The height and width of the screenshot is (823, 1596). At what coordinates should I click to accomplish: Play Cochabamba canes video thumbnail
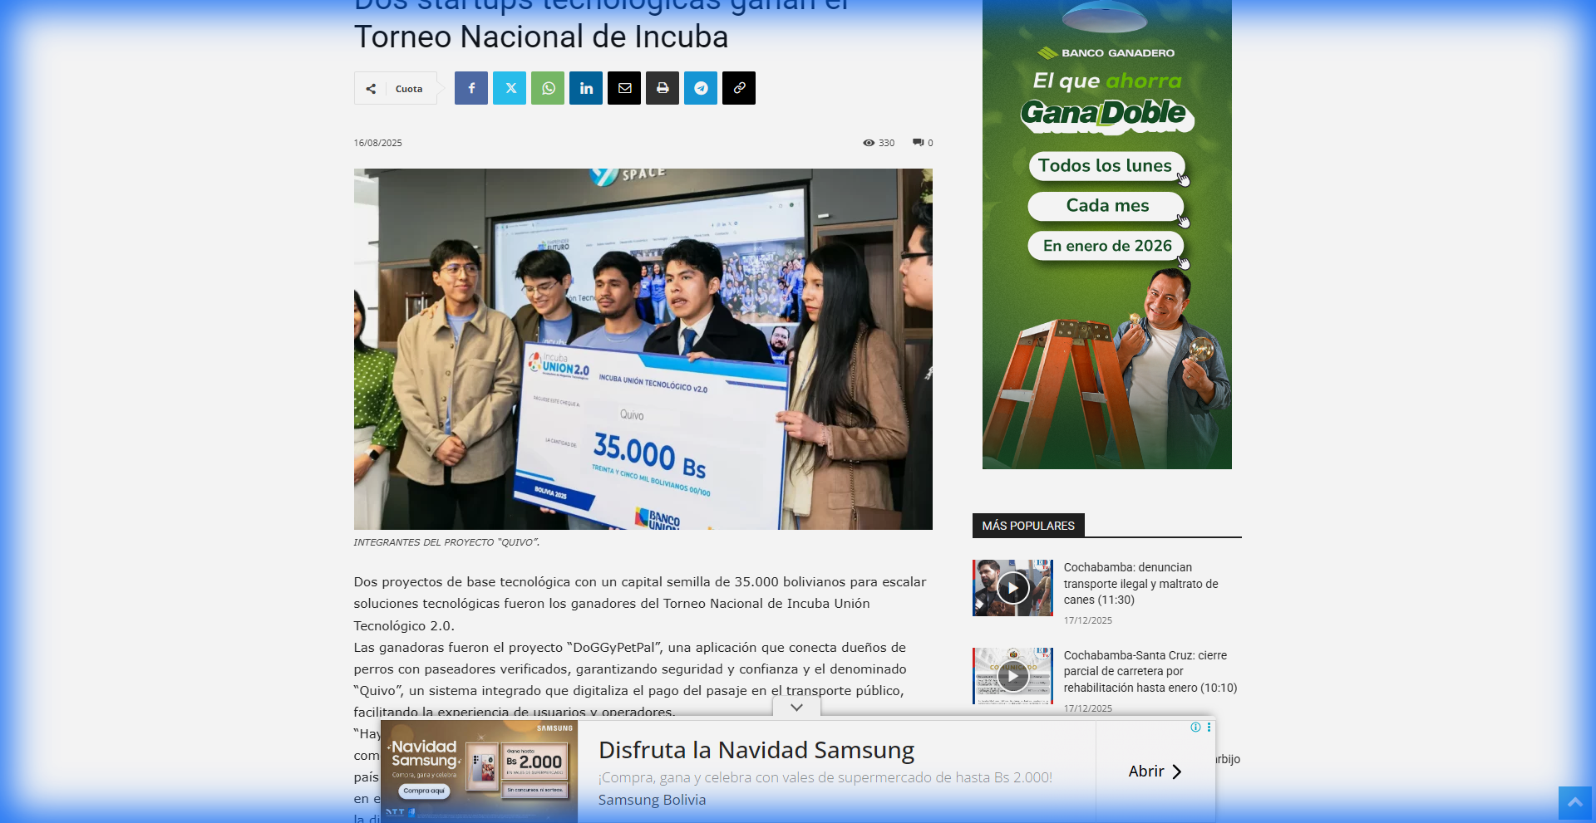pos(1012,588)
